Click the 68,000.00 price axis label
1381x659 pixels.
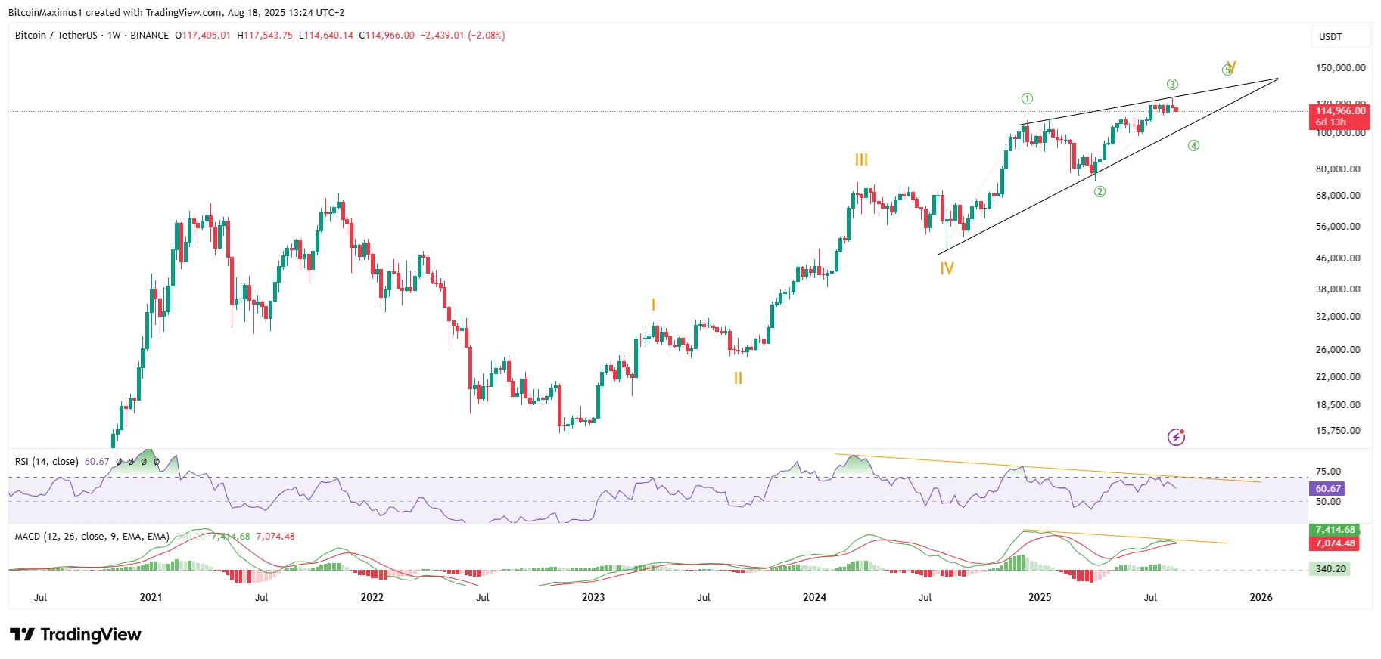1338,196
